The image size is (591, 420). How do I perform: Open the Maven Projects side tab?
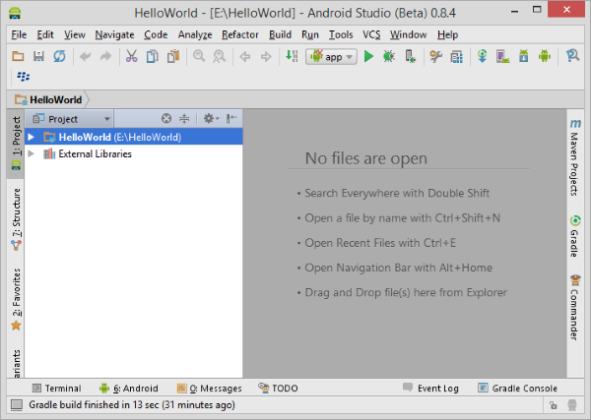point(575,157)
